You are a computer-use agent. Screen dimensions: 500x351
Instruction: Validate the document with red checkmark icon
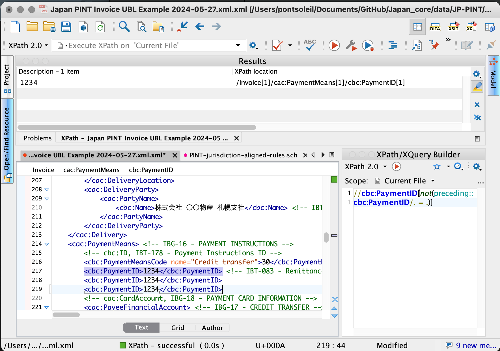point(277,45)
